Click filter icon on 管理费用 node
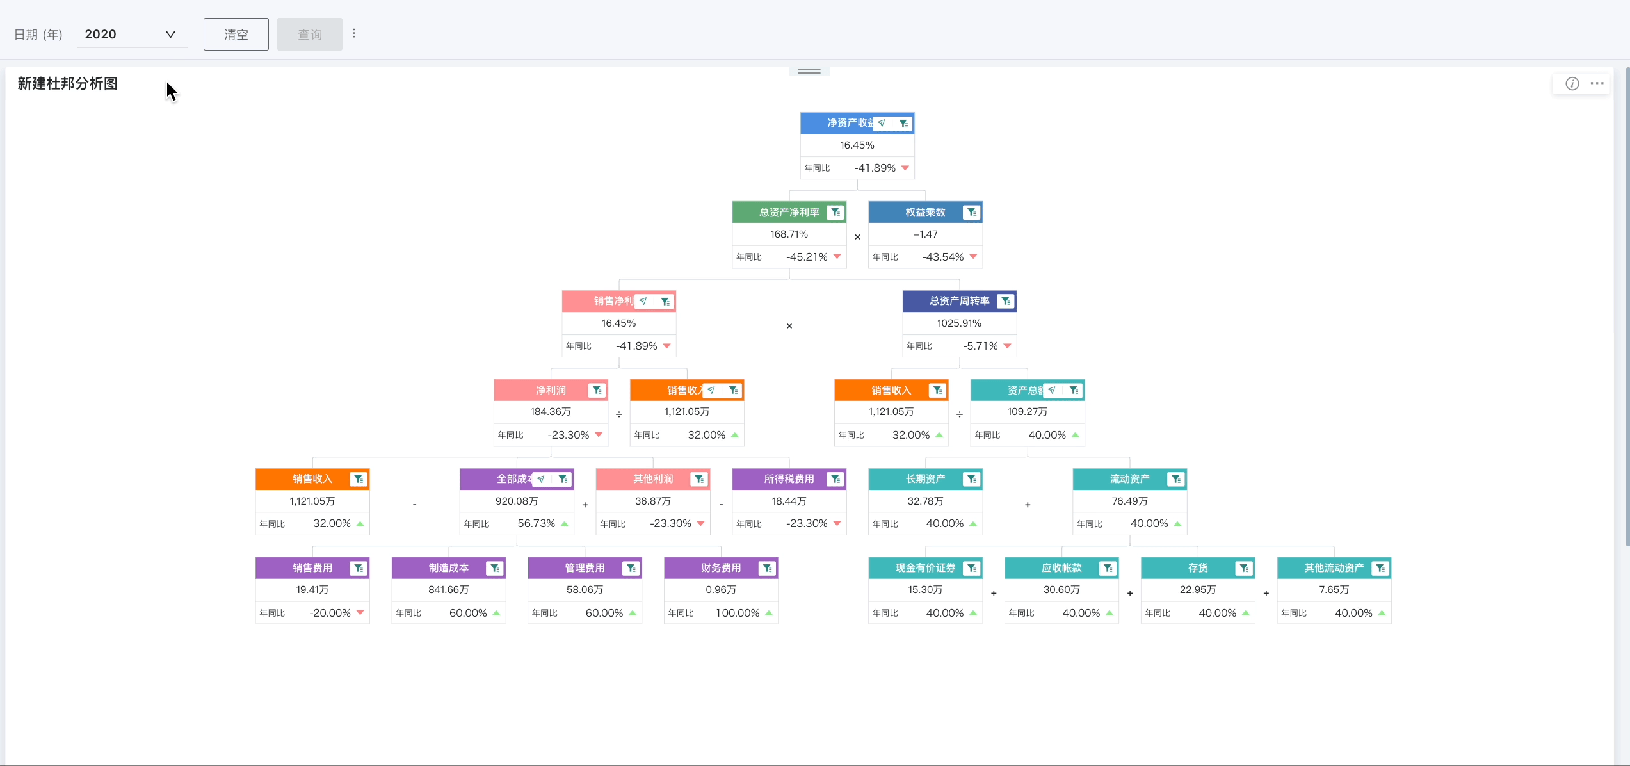 (631, 568)
